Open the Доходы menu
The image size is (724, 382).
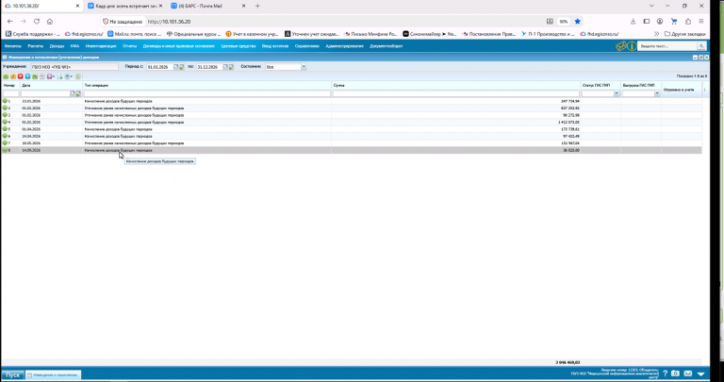point(57,46)
